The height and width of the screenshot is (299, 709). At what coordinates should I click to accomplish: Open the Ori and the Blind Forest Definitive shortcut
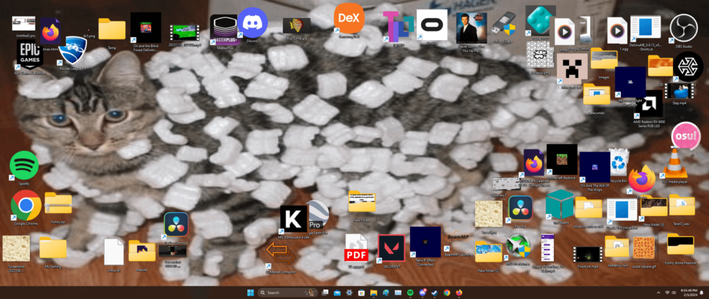click(x=145, y=28)
